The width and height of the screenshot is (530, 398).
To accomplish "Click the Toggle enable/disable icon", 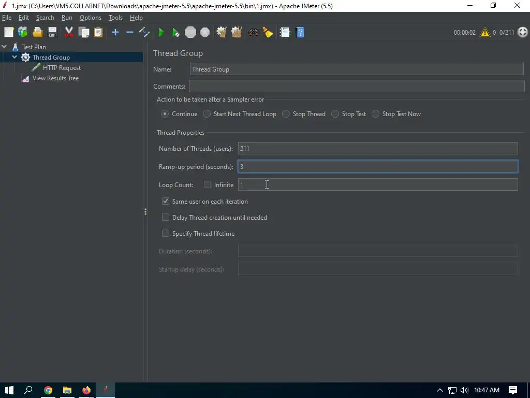I will [x=144, y=33].
